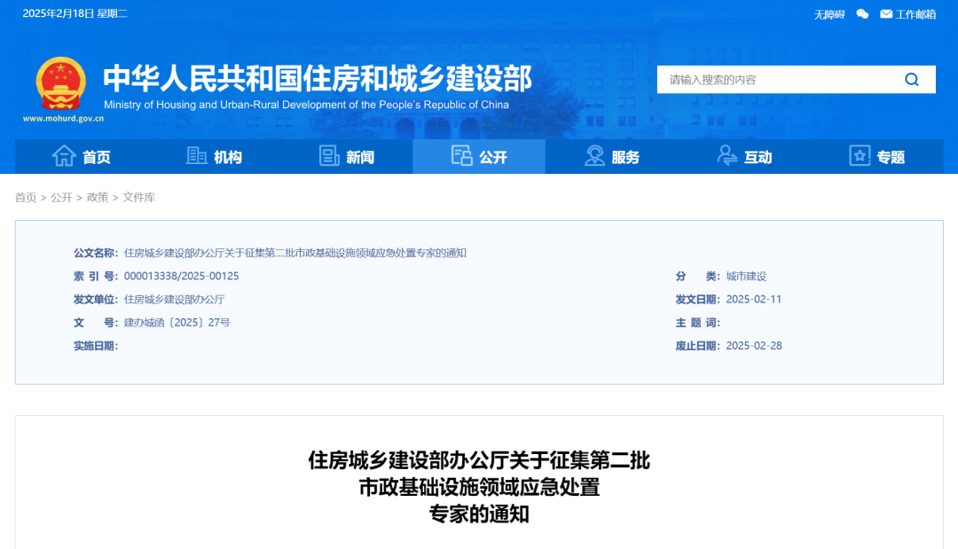This screenshot has height=549, width=958.
Task: Open the 机构 navigation tab
Action: (x=214, y=156)
